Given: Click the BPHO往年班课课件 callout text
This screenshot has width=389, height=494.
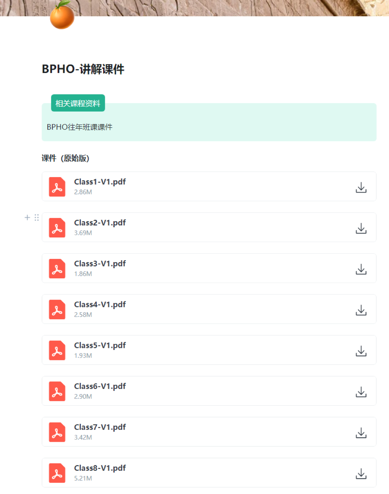Looking at the screenshot, I should click(x=79, y=127).
